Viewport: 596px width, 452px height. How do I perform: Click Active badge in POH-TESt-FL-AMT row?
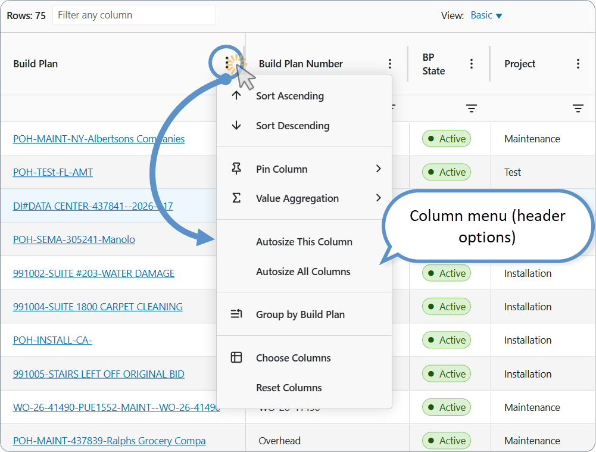click(x=447, y=172)
